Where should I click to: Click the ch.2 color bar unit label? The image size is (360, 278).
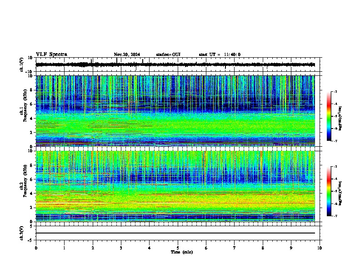tap(340, 193)
